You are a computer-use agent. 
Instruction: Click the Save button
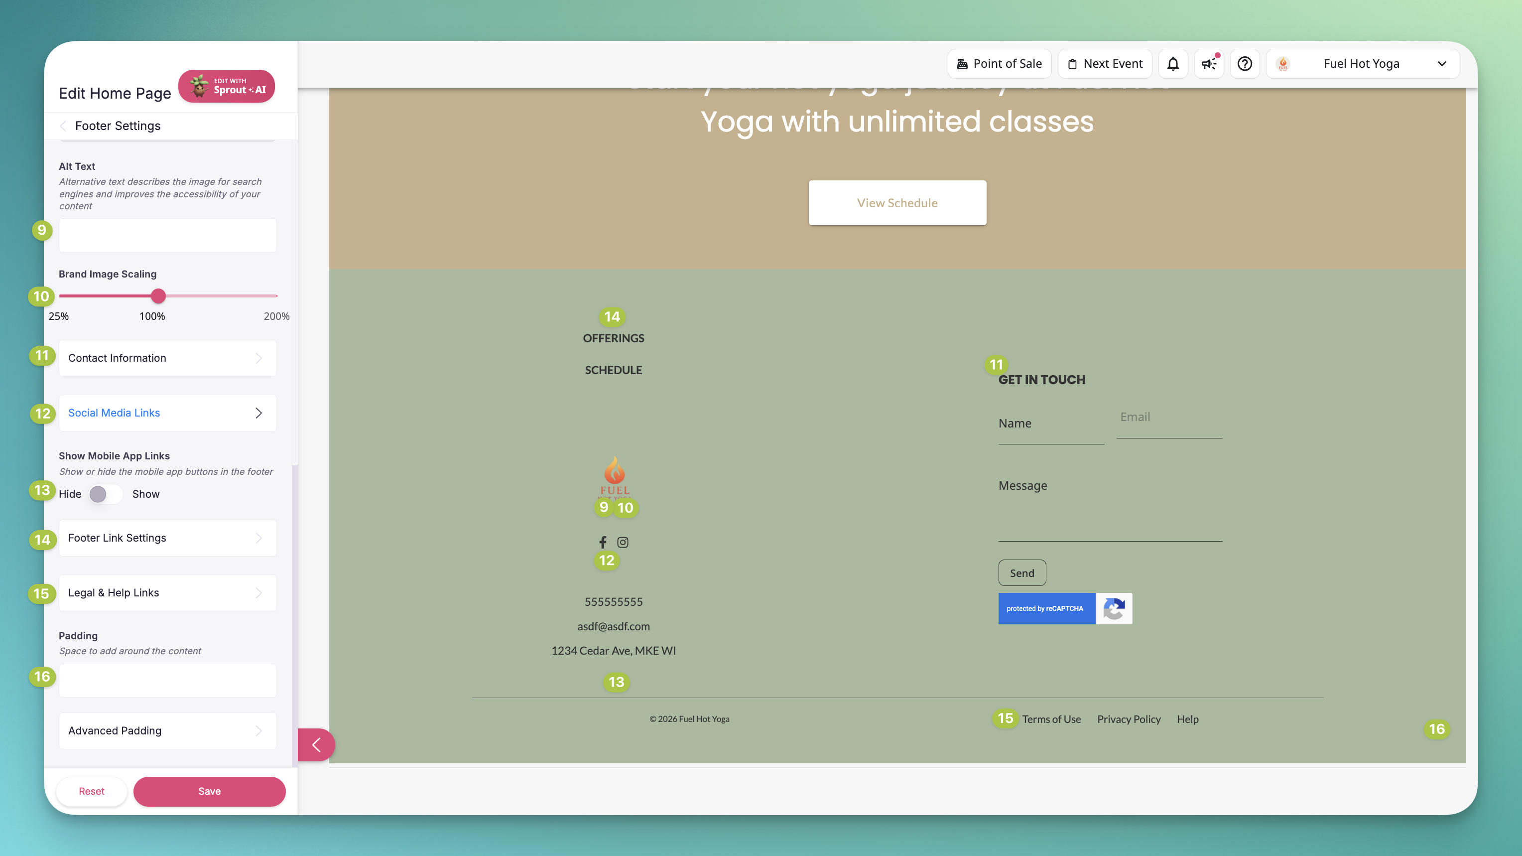(209, 792)
